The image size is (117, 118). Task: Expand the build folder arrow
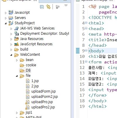click(x=11, y=50)
